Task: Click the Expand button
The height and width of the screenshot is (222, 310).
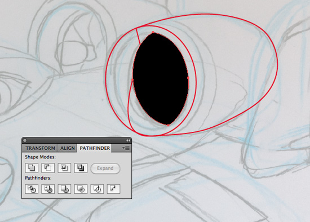Action: click(x=105, y=168)
